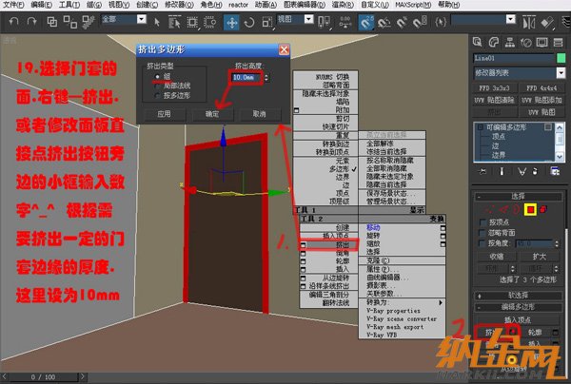571x384 pixels.
Task: Toggle the Percent Snap icon
Action: point(402,23)
